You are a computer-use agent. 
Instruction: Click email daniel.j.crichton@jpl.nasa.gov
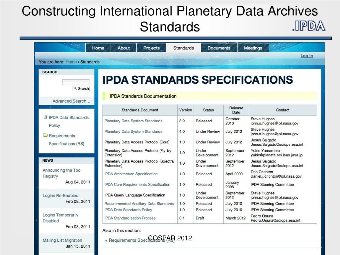276,176
